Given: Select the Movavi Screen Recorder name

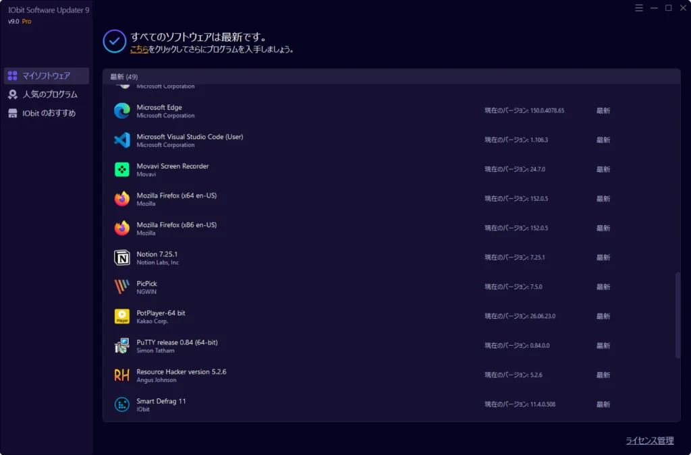Looking at the screenshot, I should (x=172, y=166).
